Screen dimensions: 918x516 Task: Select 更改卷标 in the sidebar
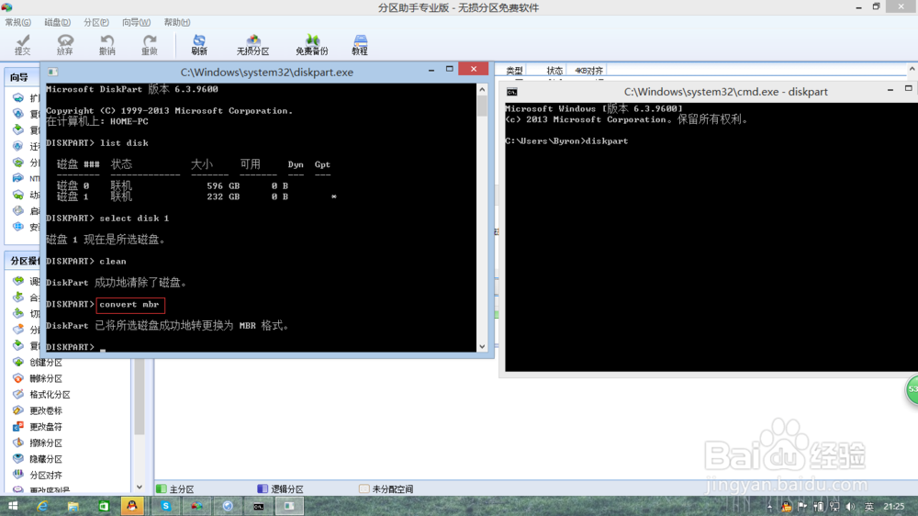coord(46,411)
